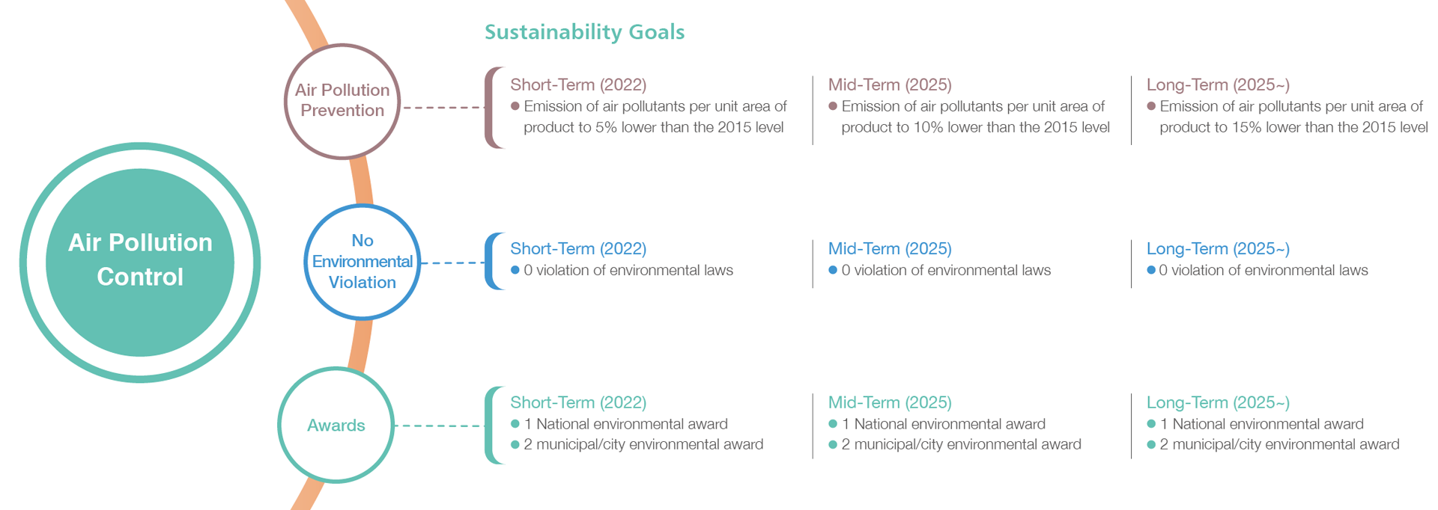This screenshot has height=510, width=1438.
Task: Click the teal bracket beside Awards goals
Action: pos(494,425)
